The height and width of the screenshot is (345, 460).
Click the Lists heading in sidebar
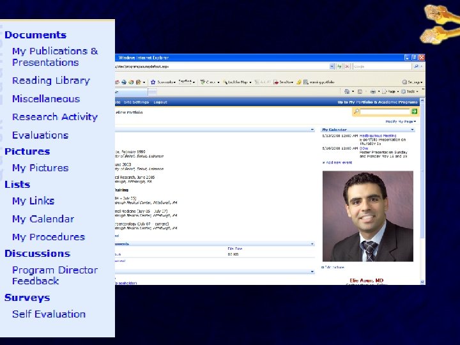(17, 184)
